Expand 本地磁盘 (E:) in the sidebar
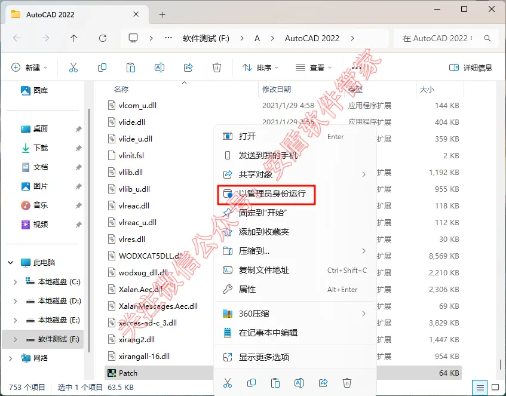The width and height of the screenshot is (506, 396). [15, 320]
